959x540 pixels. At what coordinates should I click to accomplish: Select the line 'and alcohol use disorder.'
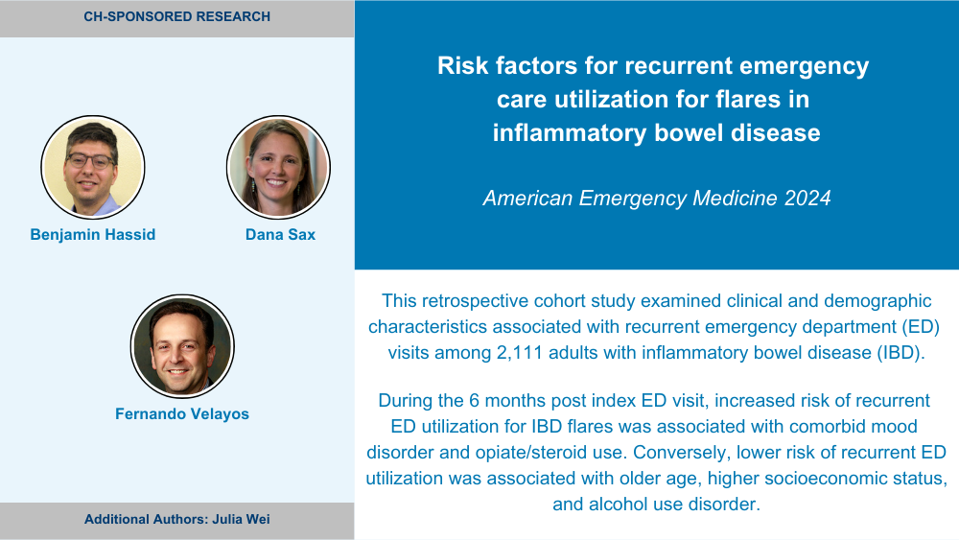tap(656, 504)
